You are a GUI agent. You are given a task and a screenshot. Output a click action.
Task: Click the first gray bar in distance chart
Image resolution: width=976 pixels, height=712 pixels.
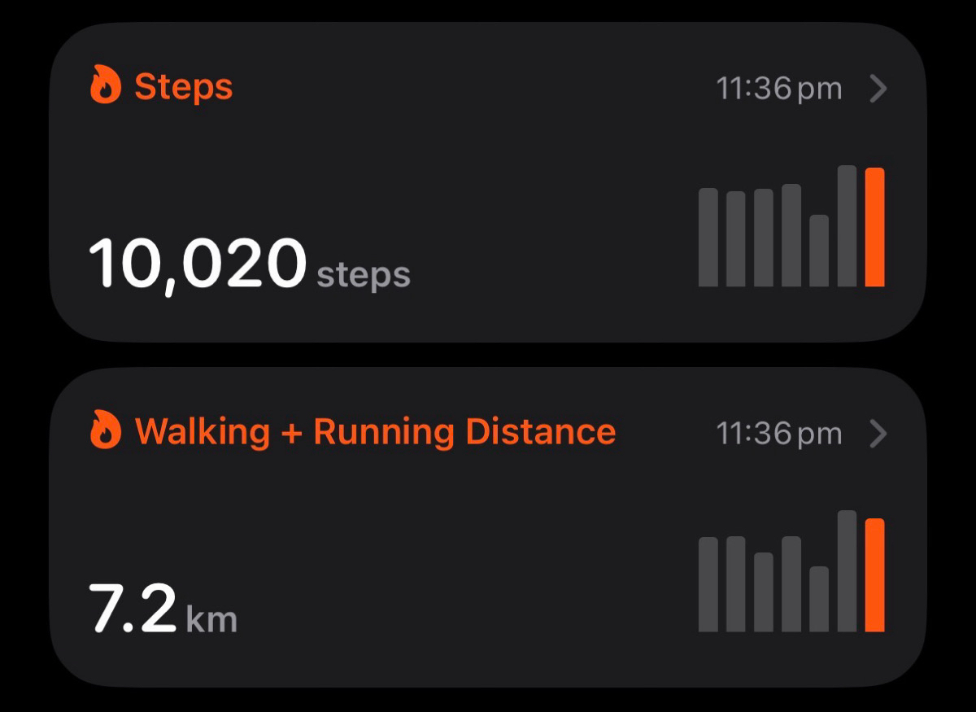tap(708, 584)
